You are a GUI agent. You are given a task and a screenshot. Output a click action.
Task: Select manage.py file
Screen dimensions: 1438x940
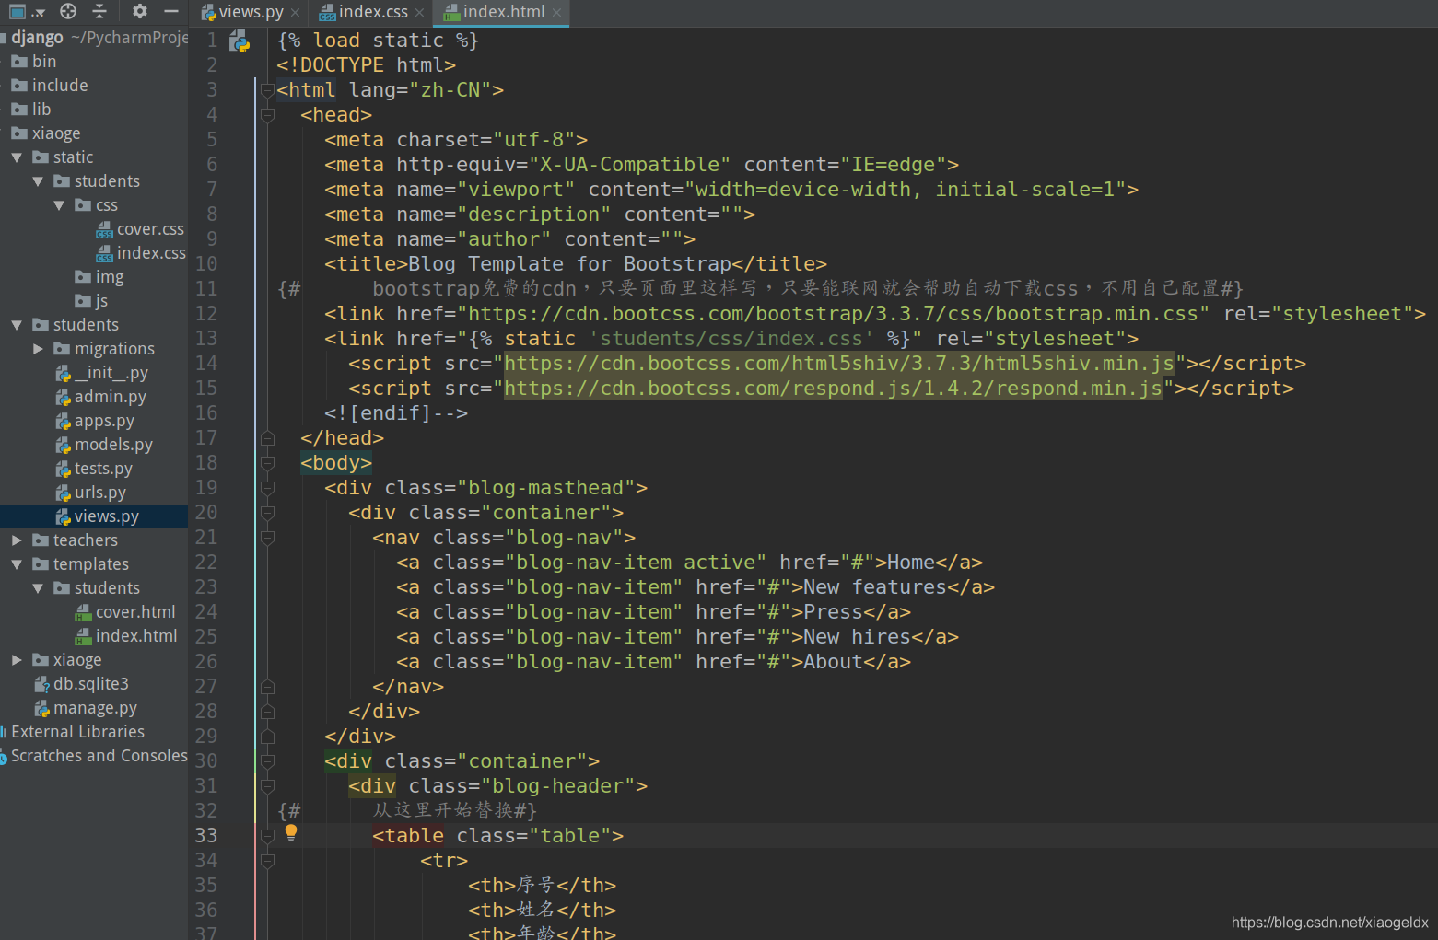pyautogui.click(x=86, y=708)
